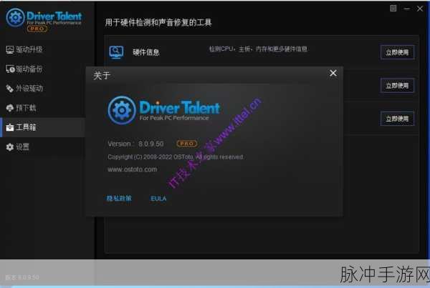430x288 pixels.
Task: Click the gear logo in About dialog
Action: pyautogui.click(x=122, y=110)
